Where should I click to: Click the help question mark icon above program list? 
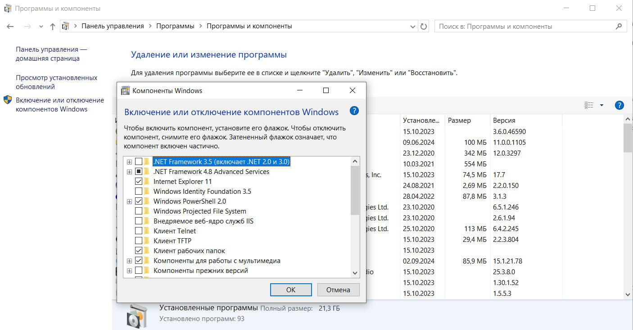click(619, 105)
